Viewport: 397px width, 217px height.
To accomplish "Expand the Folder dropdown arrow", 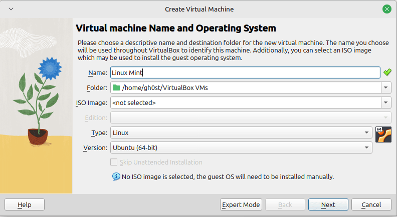I will [x=386, y=87].
